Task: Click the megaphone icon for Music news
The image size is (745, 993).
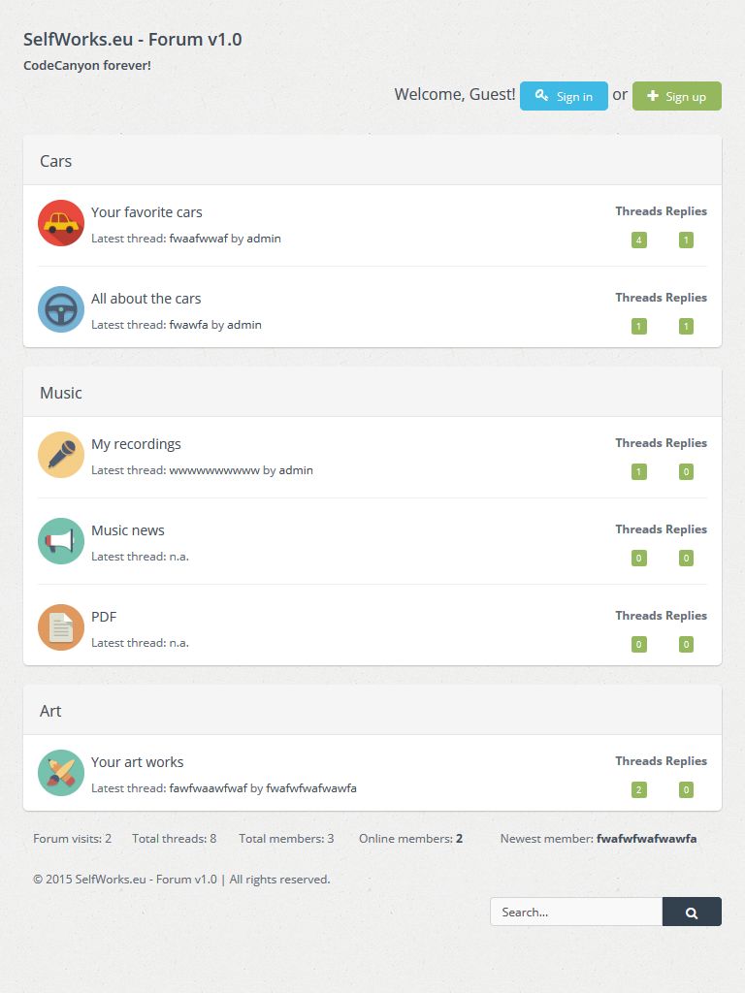Action: tap(61, 541)
